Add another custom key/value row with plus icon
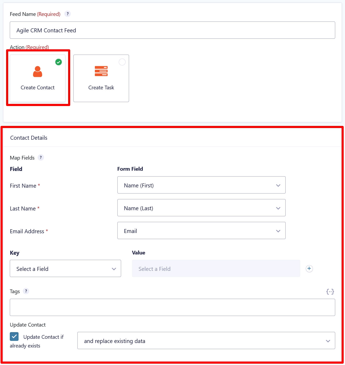The height and width of the screenshot is (365, 345). pos(309,269)
